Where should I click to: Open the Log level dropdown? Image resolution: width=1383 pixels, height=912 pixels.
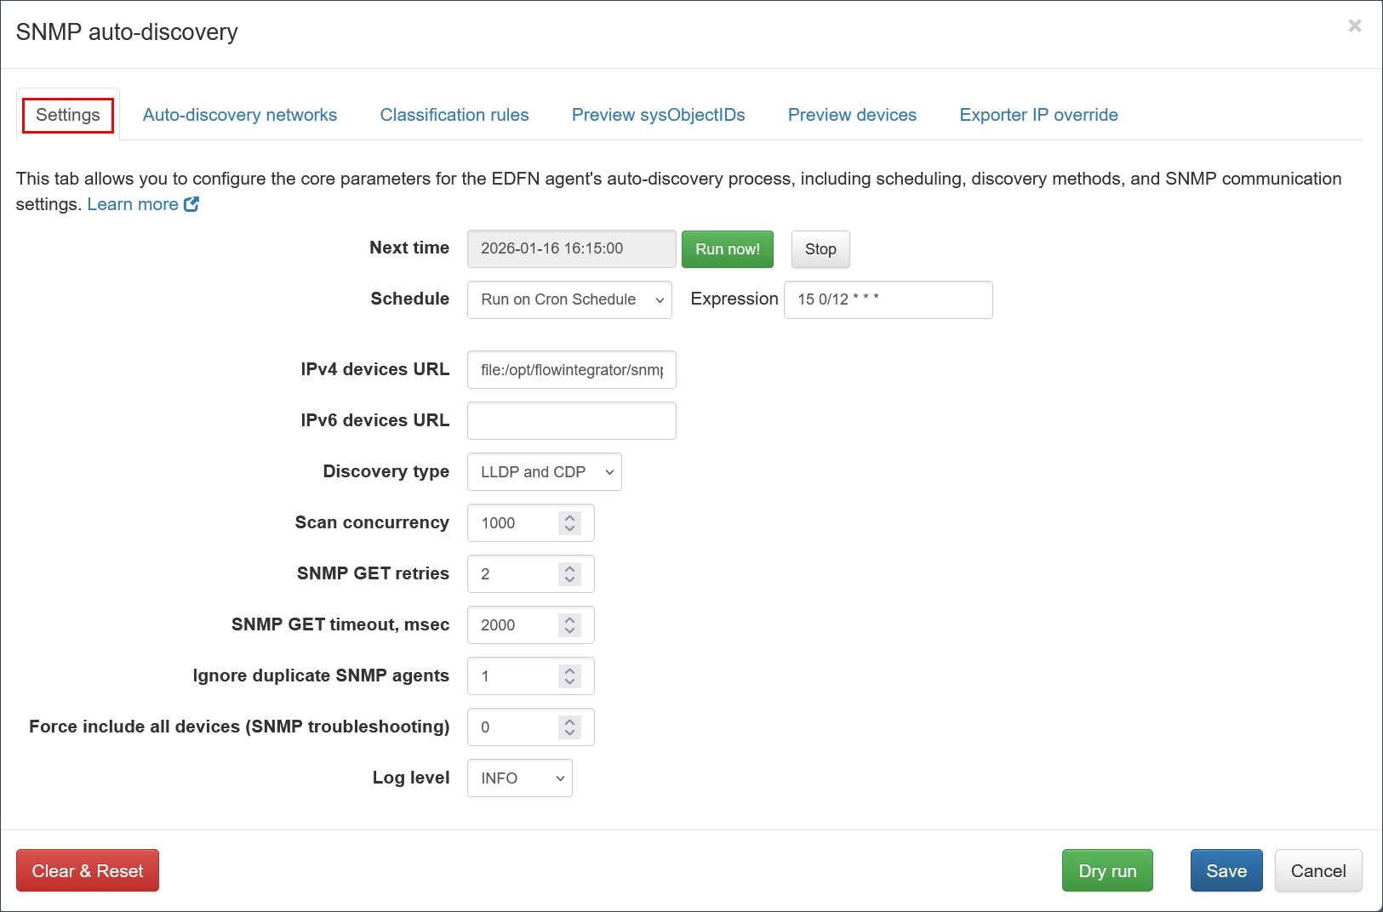point(519,778)
